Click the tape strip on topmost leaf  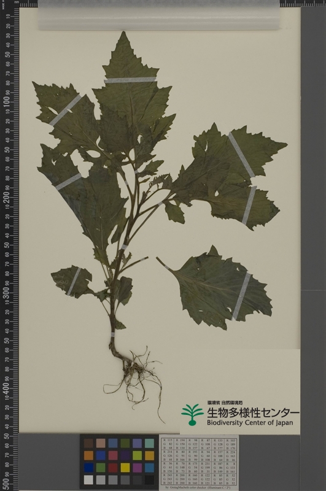[x=130, y=80]
